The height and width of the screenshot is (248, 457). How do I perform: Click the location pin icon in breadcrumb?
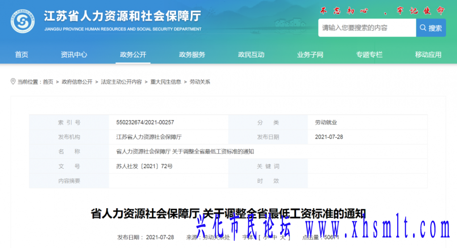(x=13, y=82)
